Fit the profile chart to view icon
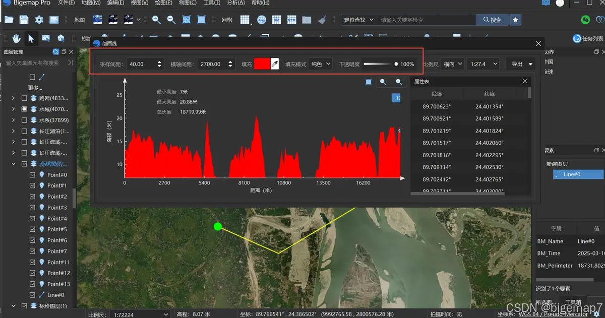Screen dimensions: 605x318 click(x=369, y=82)
